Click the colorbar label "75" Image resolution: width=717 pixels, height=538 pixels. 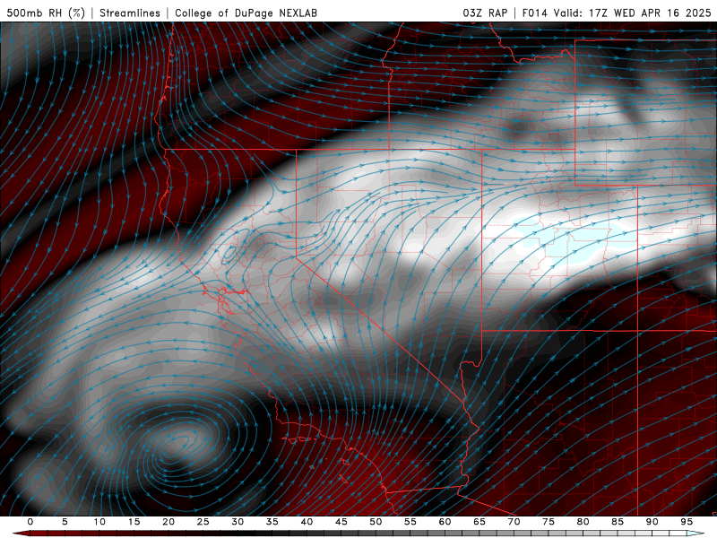coord(549,522)
